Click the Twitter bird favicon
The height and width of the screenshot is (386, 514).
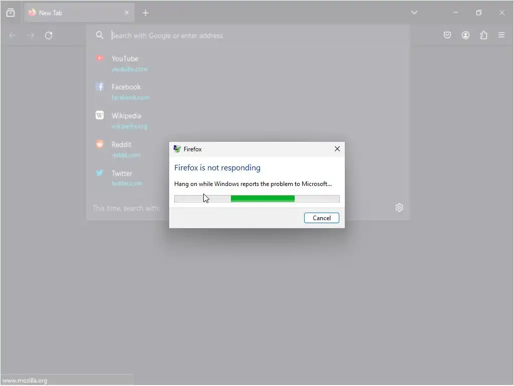100,173
